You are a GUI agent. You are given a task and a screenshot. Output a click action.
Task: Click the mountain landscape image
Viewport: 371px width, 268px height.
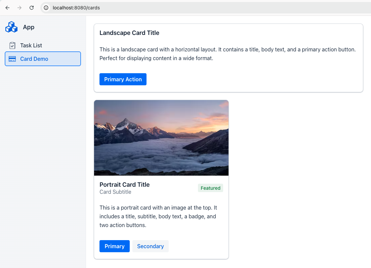[161, 138]
